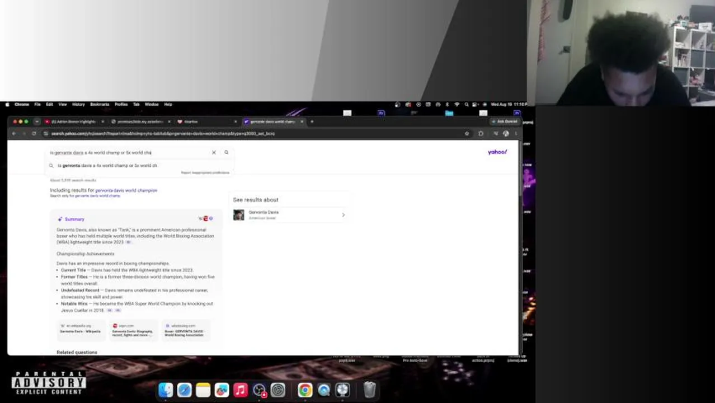Open the Help menu
Image resolution: width=715 pixels, height=403 pixels.
[x=168, y=104]
